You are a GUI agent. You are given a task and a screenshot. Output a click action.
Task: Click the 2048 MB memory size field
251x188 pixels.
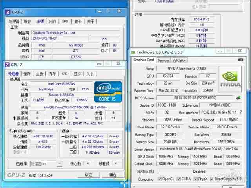(170, 142)
